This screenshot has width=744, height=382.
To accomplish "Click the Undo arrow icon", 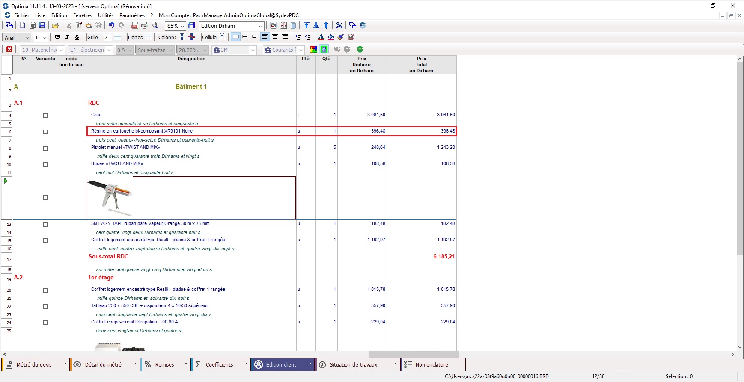I will tap(112, 26).
